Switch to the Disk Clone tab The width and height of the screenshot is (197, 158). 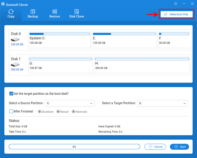pyautogui.click(x=76, y=14)
